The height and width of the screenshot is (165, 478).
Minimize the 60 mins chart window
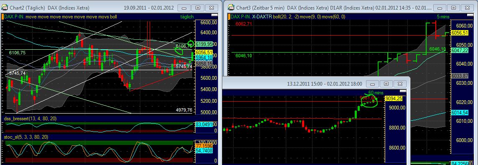coord(373,84)
